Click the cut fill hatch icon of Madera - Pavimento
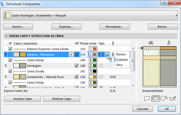Image resolution: width=181 pixels, height=115 pixels. [16, 55]
